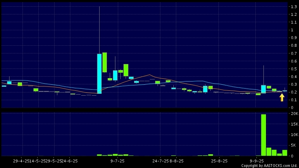Click the 25-8-25 date label
Image resolution: width=299 pixels, height=168 pixels.
tap(218, 161)
